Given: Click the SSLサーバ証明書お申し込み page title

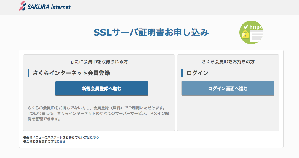Looking at the screenshot, I should [151, 32].
